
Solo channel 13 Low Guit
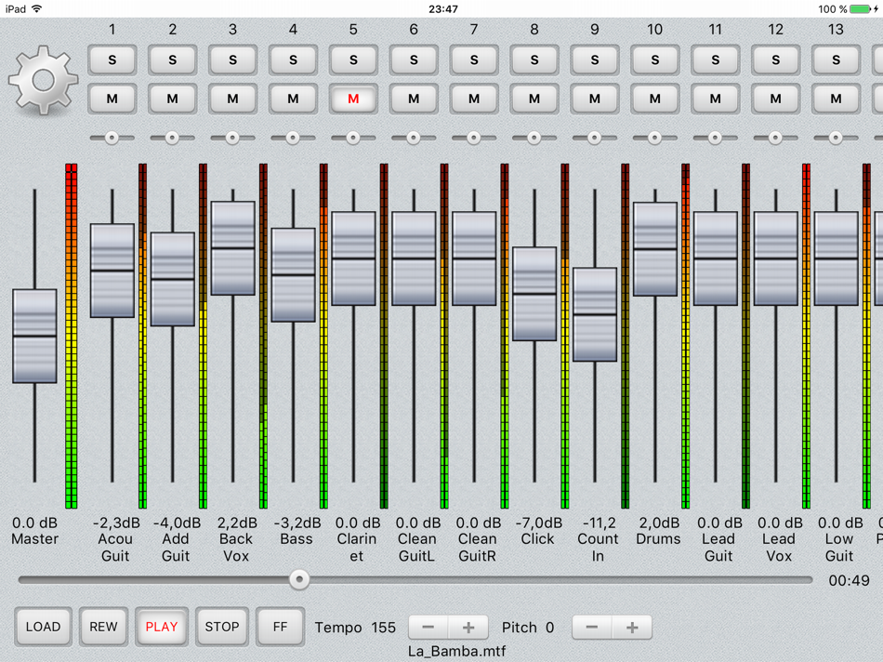pyautogui.click(x=836, y=60)
